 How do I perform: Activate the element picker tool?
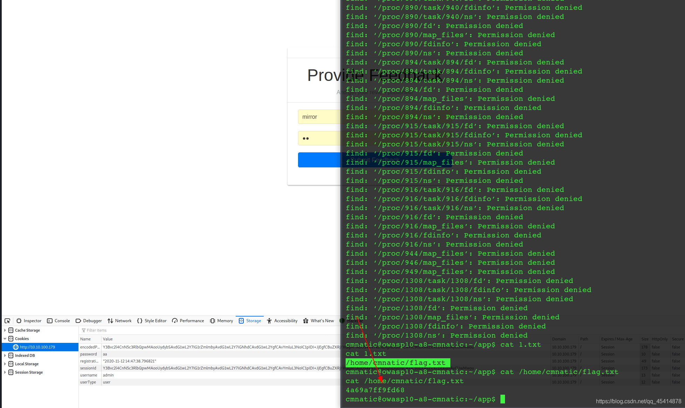[x=7, y=321]
